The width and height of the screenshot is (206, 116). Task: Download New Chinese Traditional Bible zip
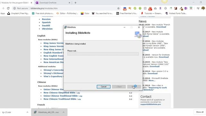(62, 99)
